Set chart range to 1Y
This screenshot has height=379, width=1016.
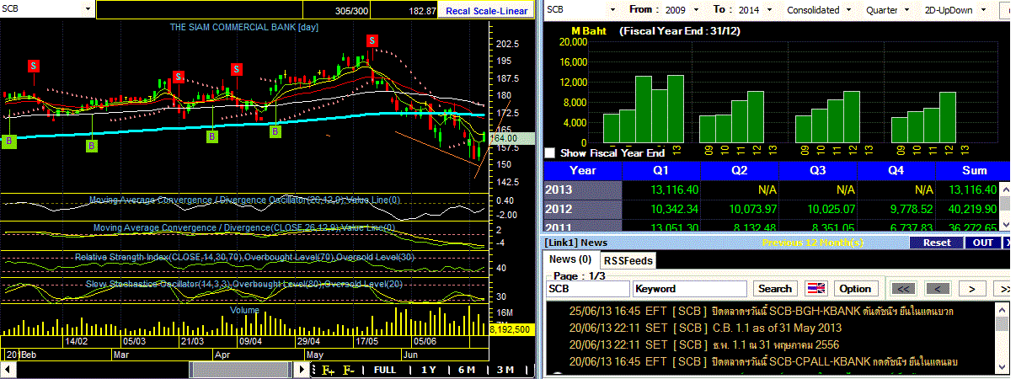tap(430, 370)
